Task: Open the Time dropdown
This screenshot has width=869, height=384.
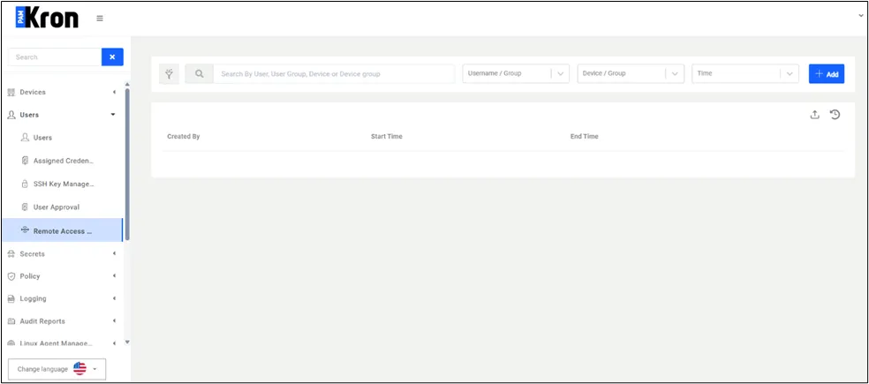Action: point(745,73)
